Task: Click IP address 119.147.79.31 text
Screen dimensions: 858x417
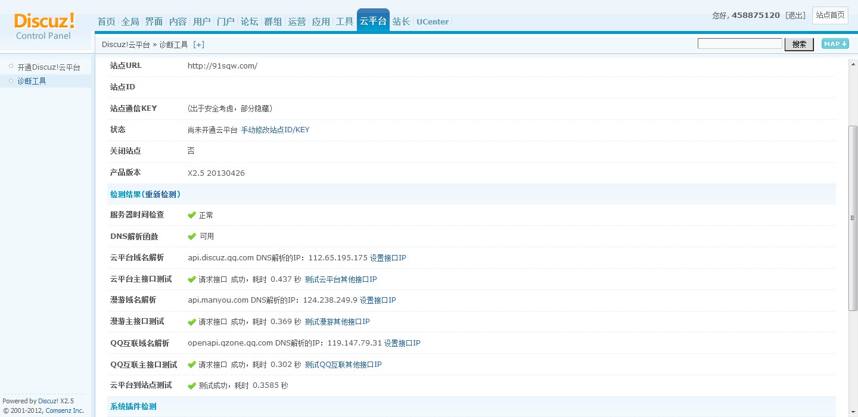Action: pyautogui.click(x=355, y=343)
